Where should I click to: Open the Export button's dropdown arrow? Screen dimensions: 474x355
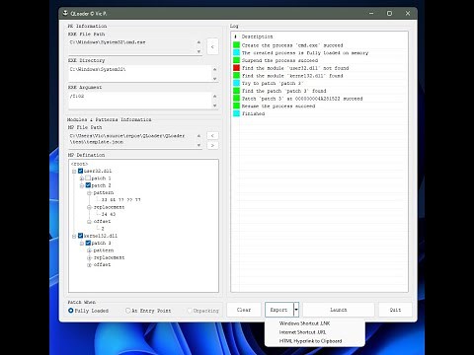click(x=296, y=310)
